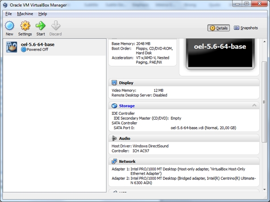Switch to the Details view

click(219, 28)
